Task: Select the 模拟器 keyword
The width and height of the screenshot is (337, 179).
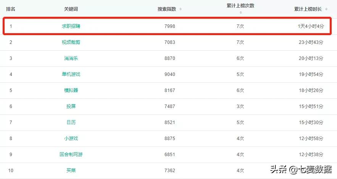Action: tap(71, 90)
